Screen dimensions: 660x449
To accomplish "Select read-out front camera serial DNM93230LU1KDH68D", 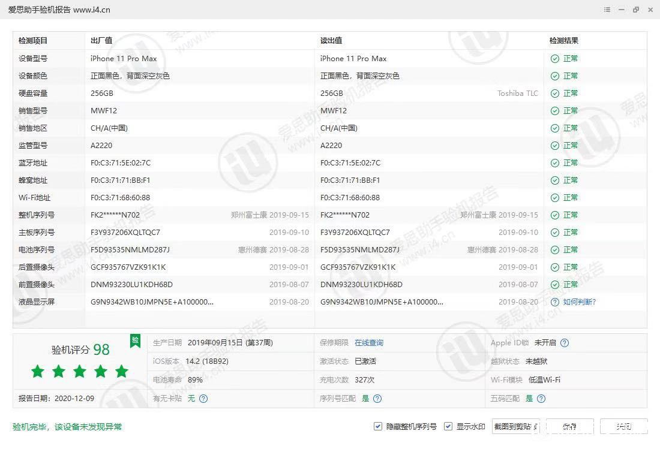I will pos(361,285).
